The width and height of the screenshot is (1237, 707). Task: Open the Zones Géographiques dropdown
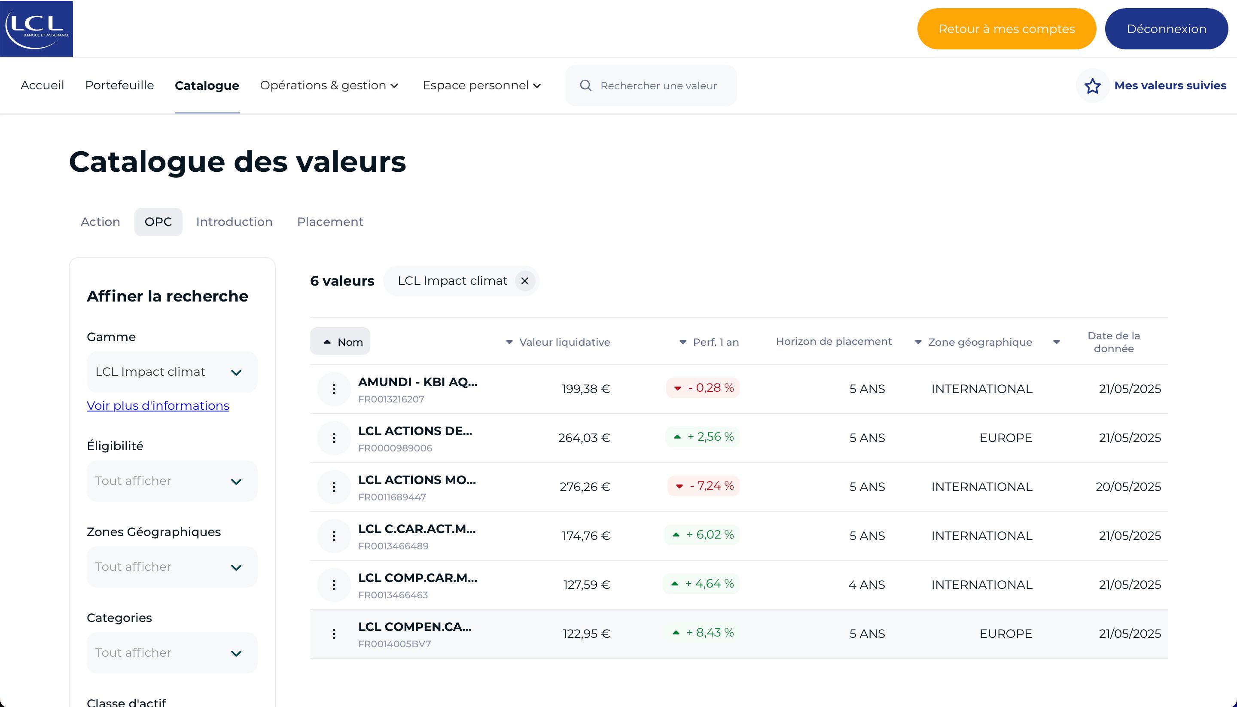click(x=172, y=567)
